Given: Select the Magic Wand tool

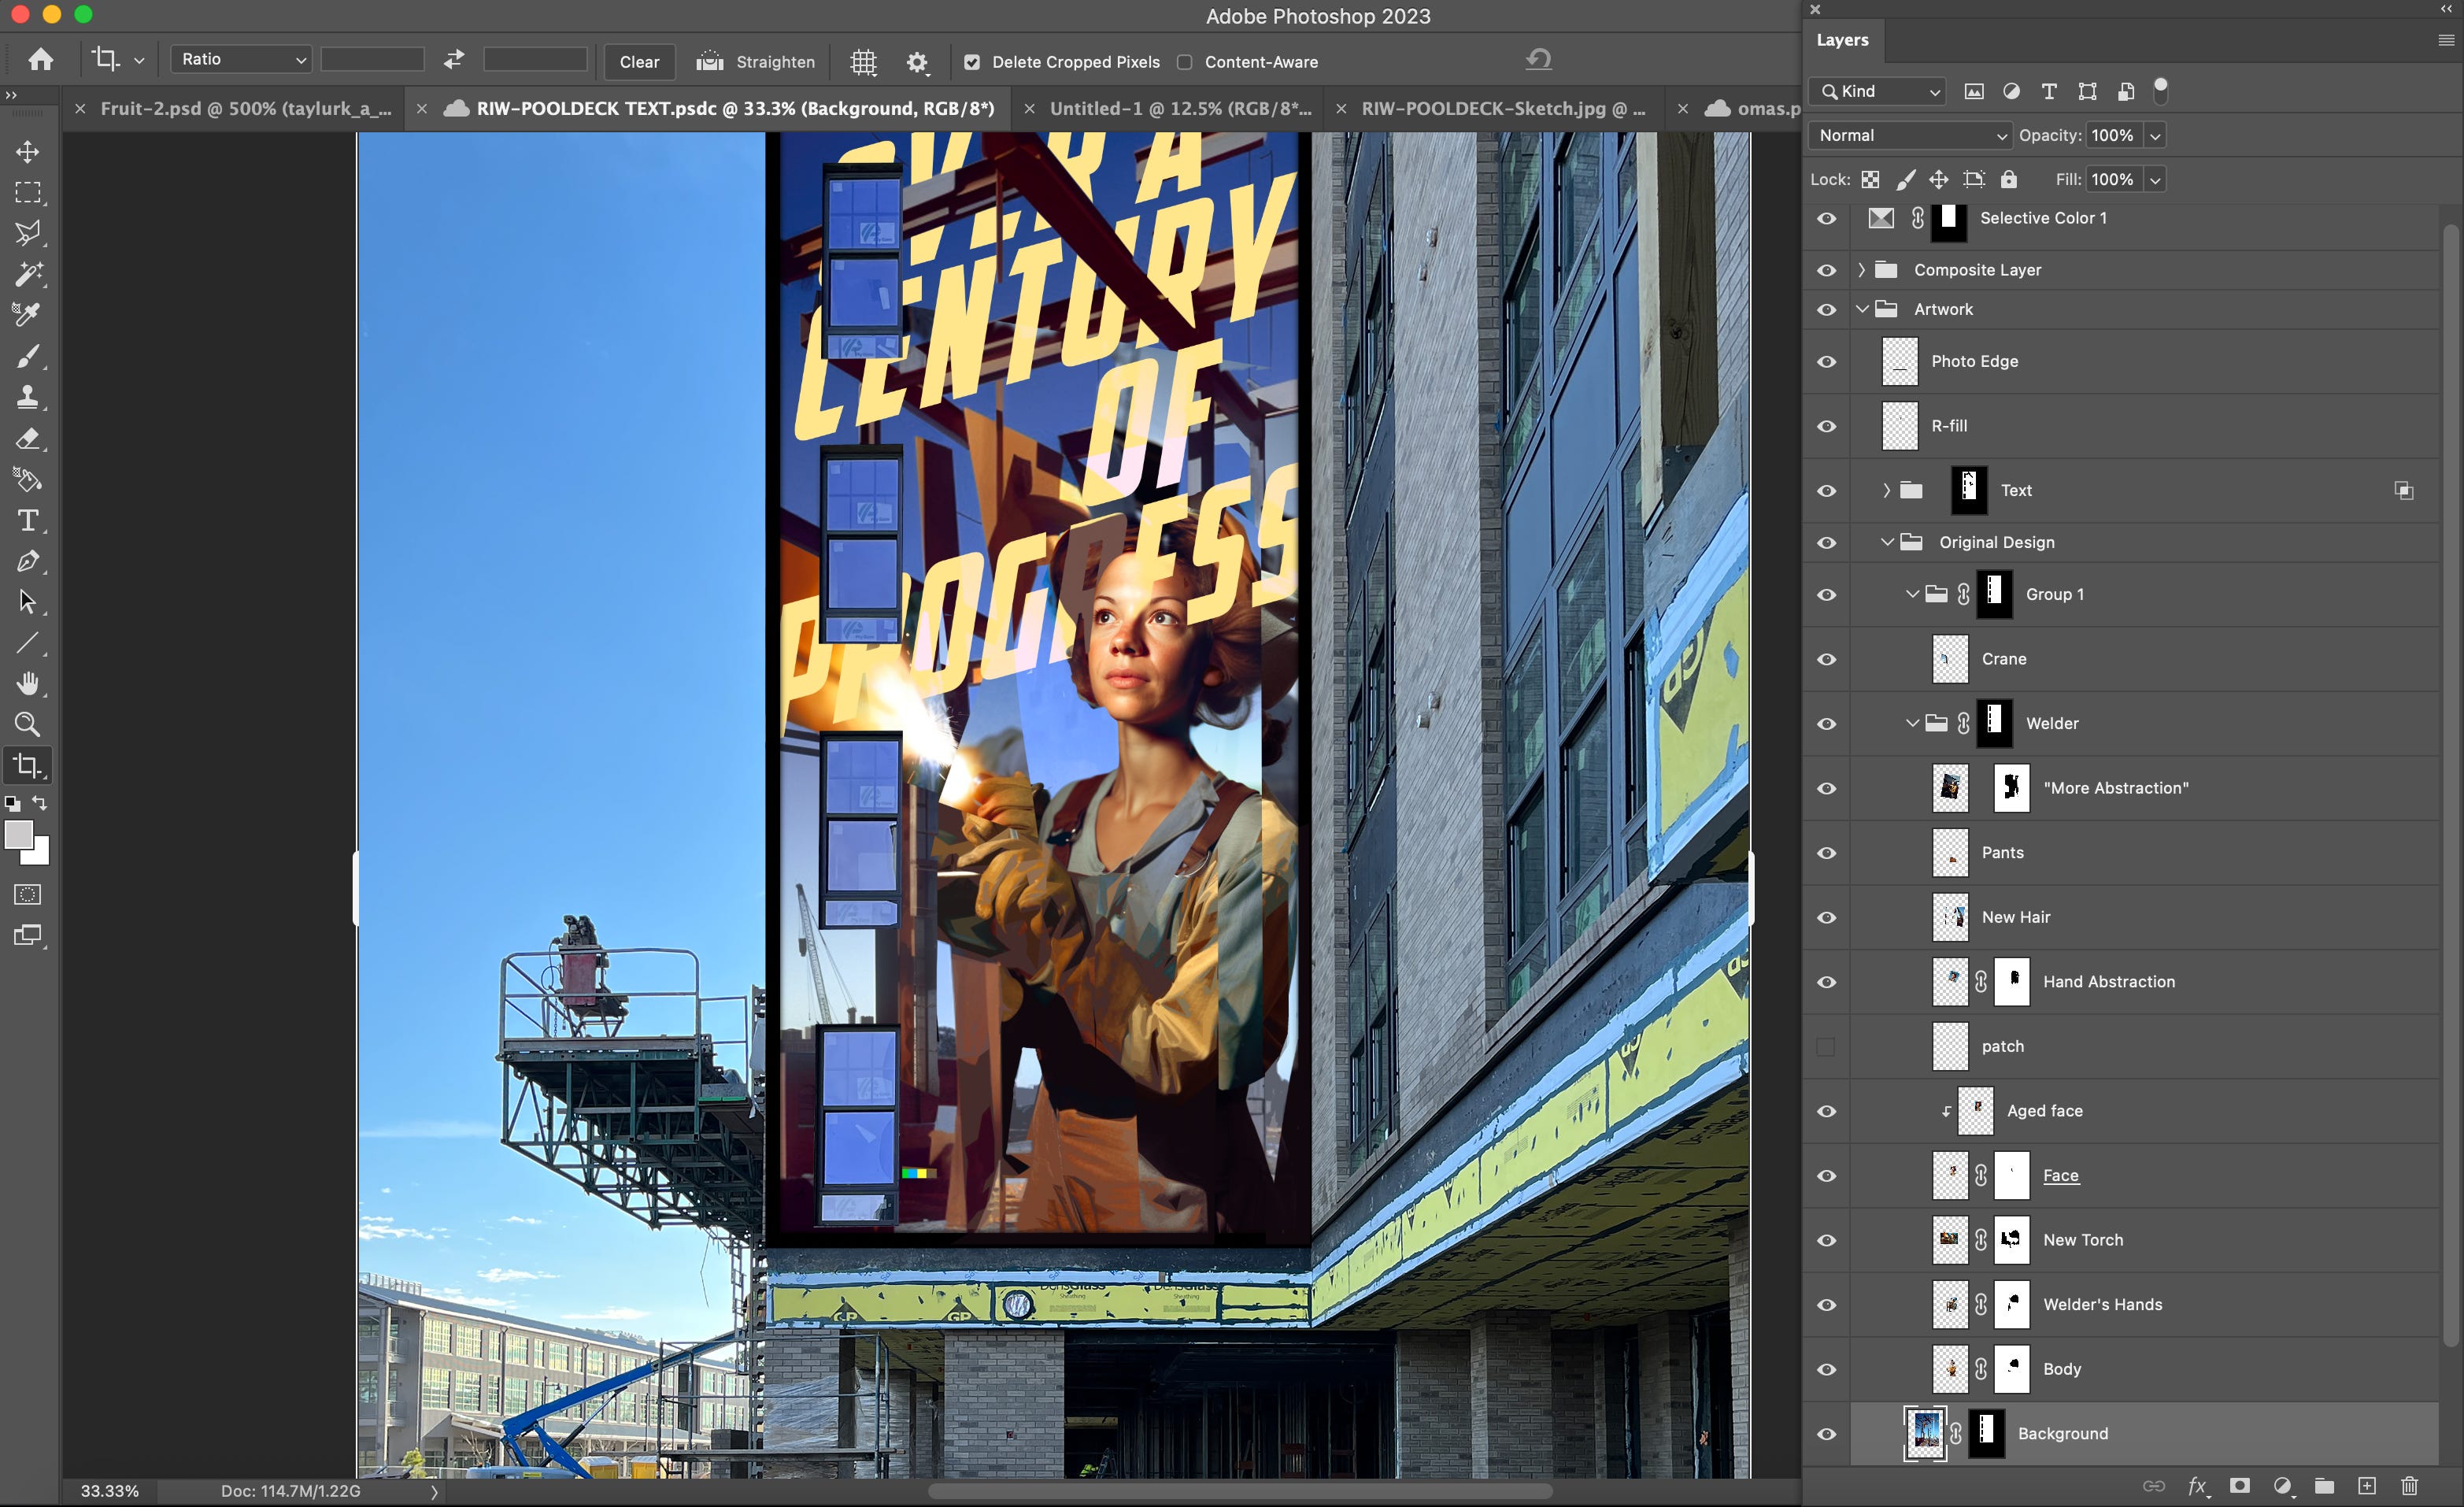Looking at the screenshot, I should pos(27,273).
